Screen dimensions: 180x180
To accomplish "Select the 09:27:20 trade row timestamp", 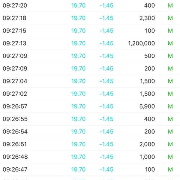I will (x=14, y=5).
